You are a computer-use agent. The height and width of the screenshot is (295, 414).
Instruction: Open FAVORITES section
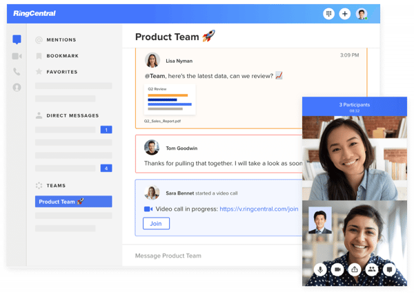pyautogui.click(x=62, y=72)
